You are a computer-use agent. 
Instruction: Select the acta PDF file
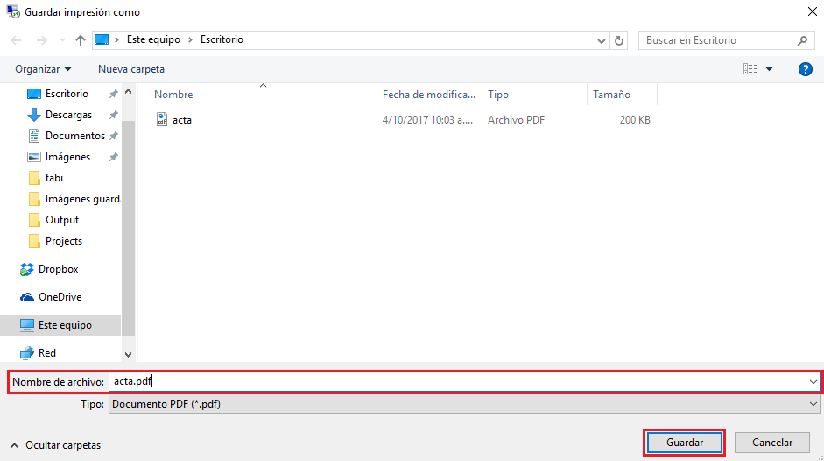point(182,120)
